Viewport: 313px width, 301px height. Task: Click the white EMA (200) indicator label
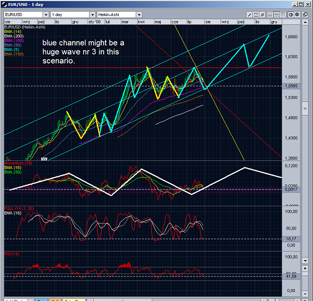14,36
